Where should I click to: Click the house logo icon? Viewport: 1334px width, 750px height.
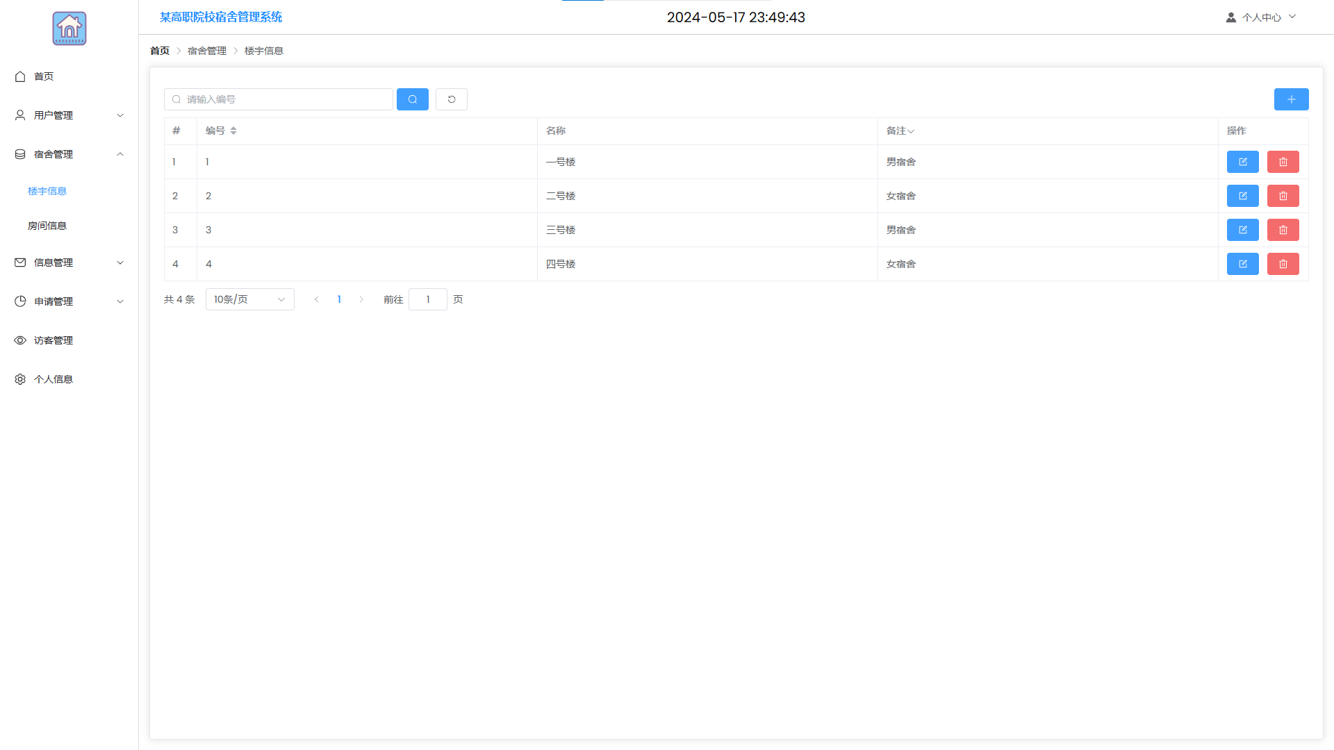(69, 28)
